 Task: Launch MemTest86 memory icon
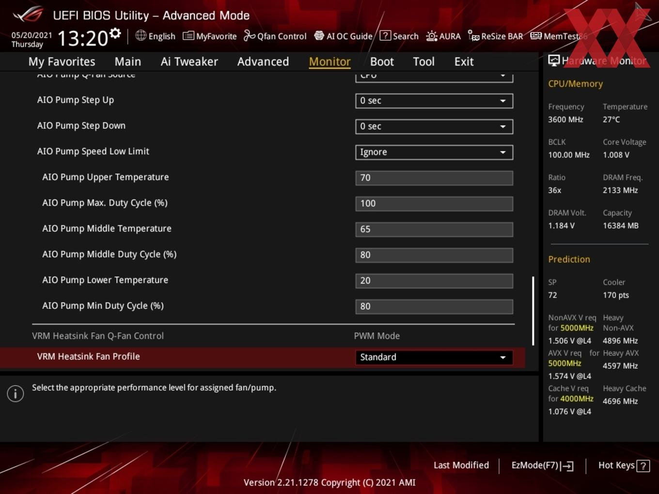click(536, 36)
